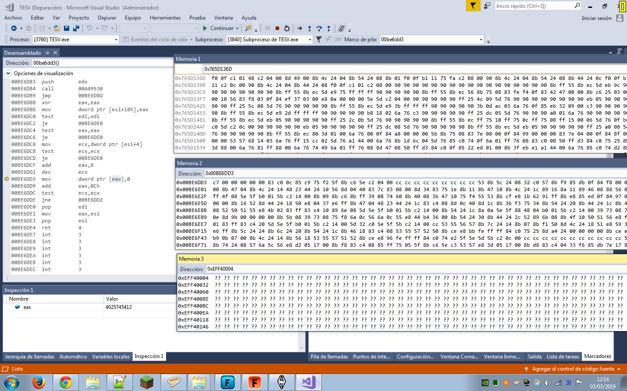Image resolution: width=627 pixels, height=391 pixels.
Task: Pin the Desensamblado tab
Action: (47, 53)
